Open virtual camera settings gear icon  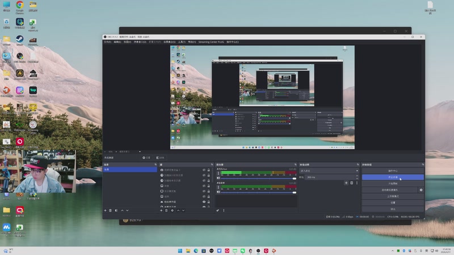coord(421,190)
